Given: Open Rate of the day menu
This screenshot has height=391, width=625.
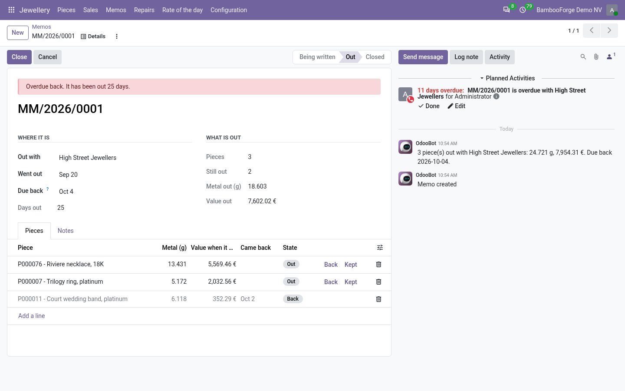Looking at the screenshot, I should click(x=182, y=10).
